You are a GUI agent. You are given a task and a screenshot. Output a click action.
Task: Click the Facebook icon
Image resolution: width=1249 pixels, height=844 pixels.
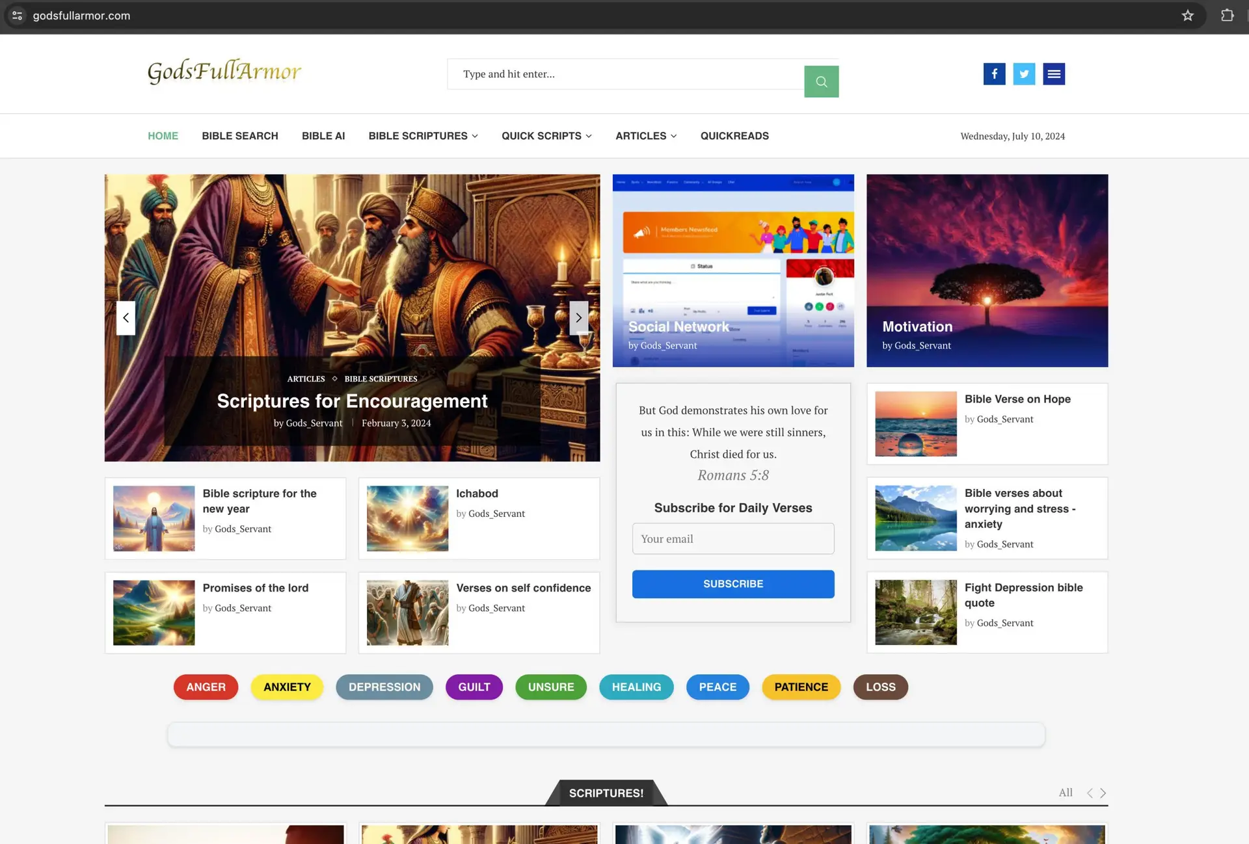(994, 73)
